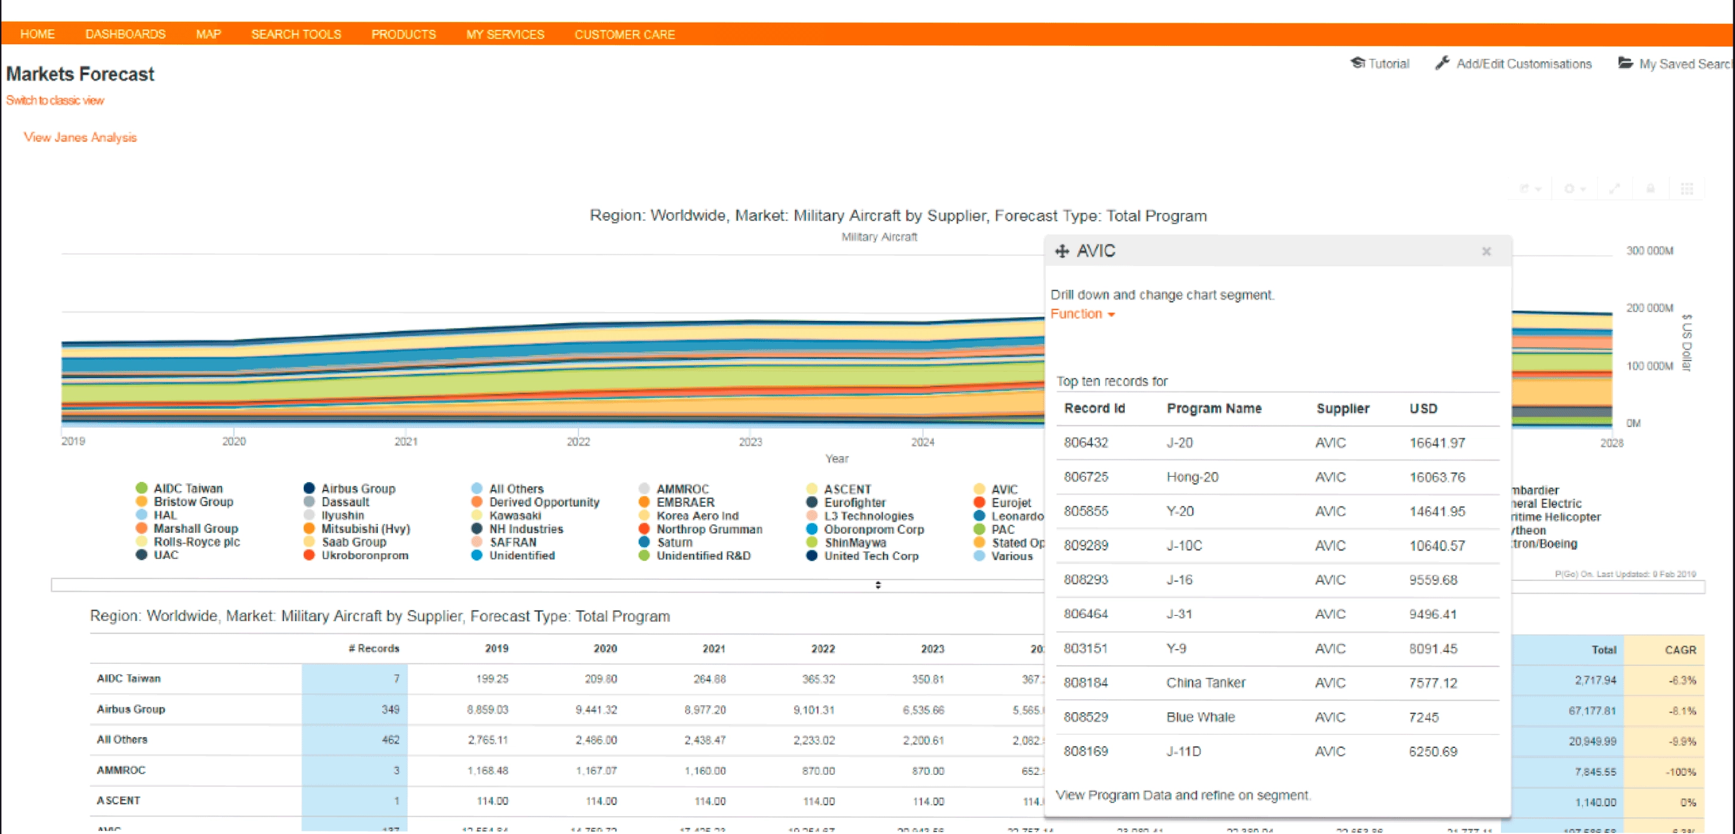The height and width of the screenshot is (834, 1735).
Task: Select record 806432 J-20 row
Action: [x=1277, y=443]
